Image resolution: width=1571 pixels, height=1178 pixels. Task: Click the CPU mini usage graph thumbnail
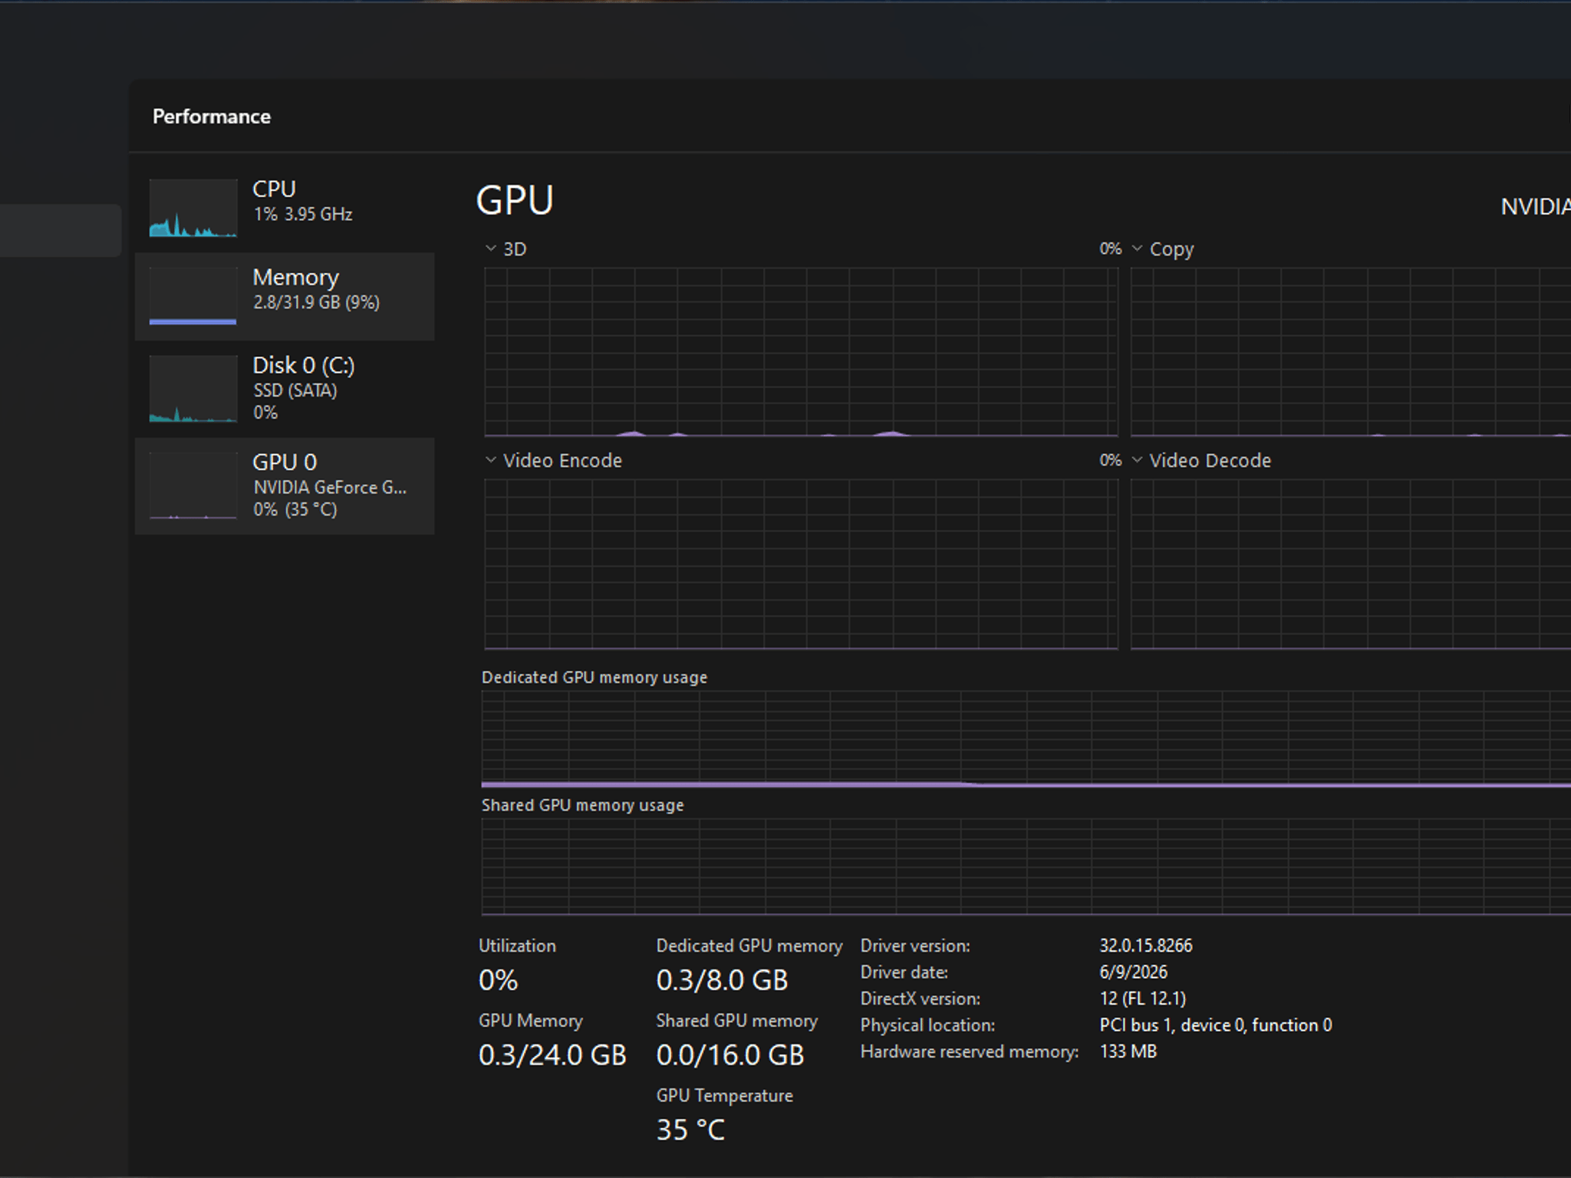(193, 208)
